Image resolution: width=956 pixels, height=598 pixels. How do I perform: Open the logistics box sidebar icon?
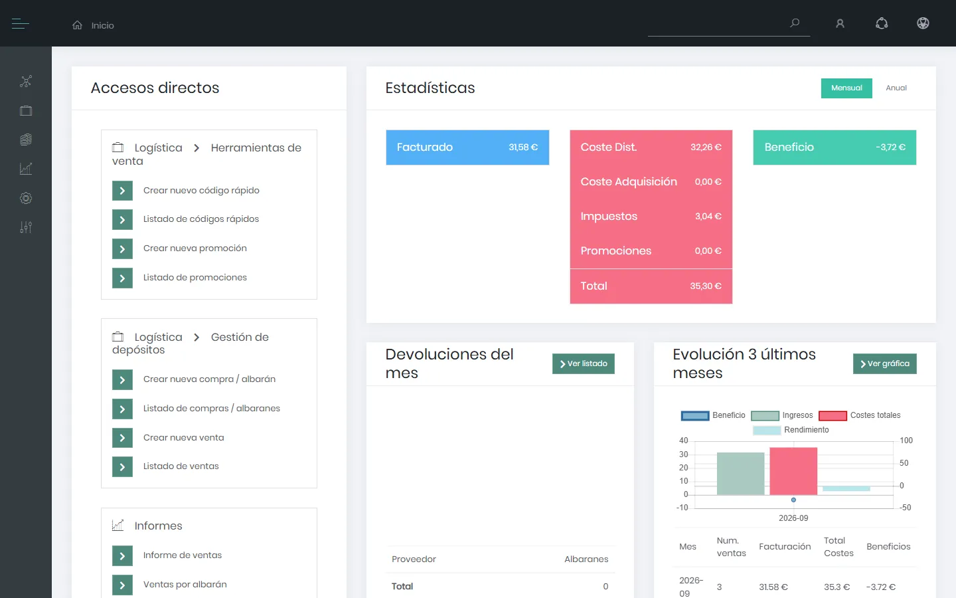click(x=26, y=111)
